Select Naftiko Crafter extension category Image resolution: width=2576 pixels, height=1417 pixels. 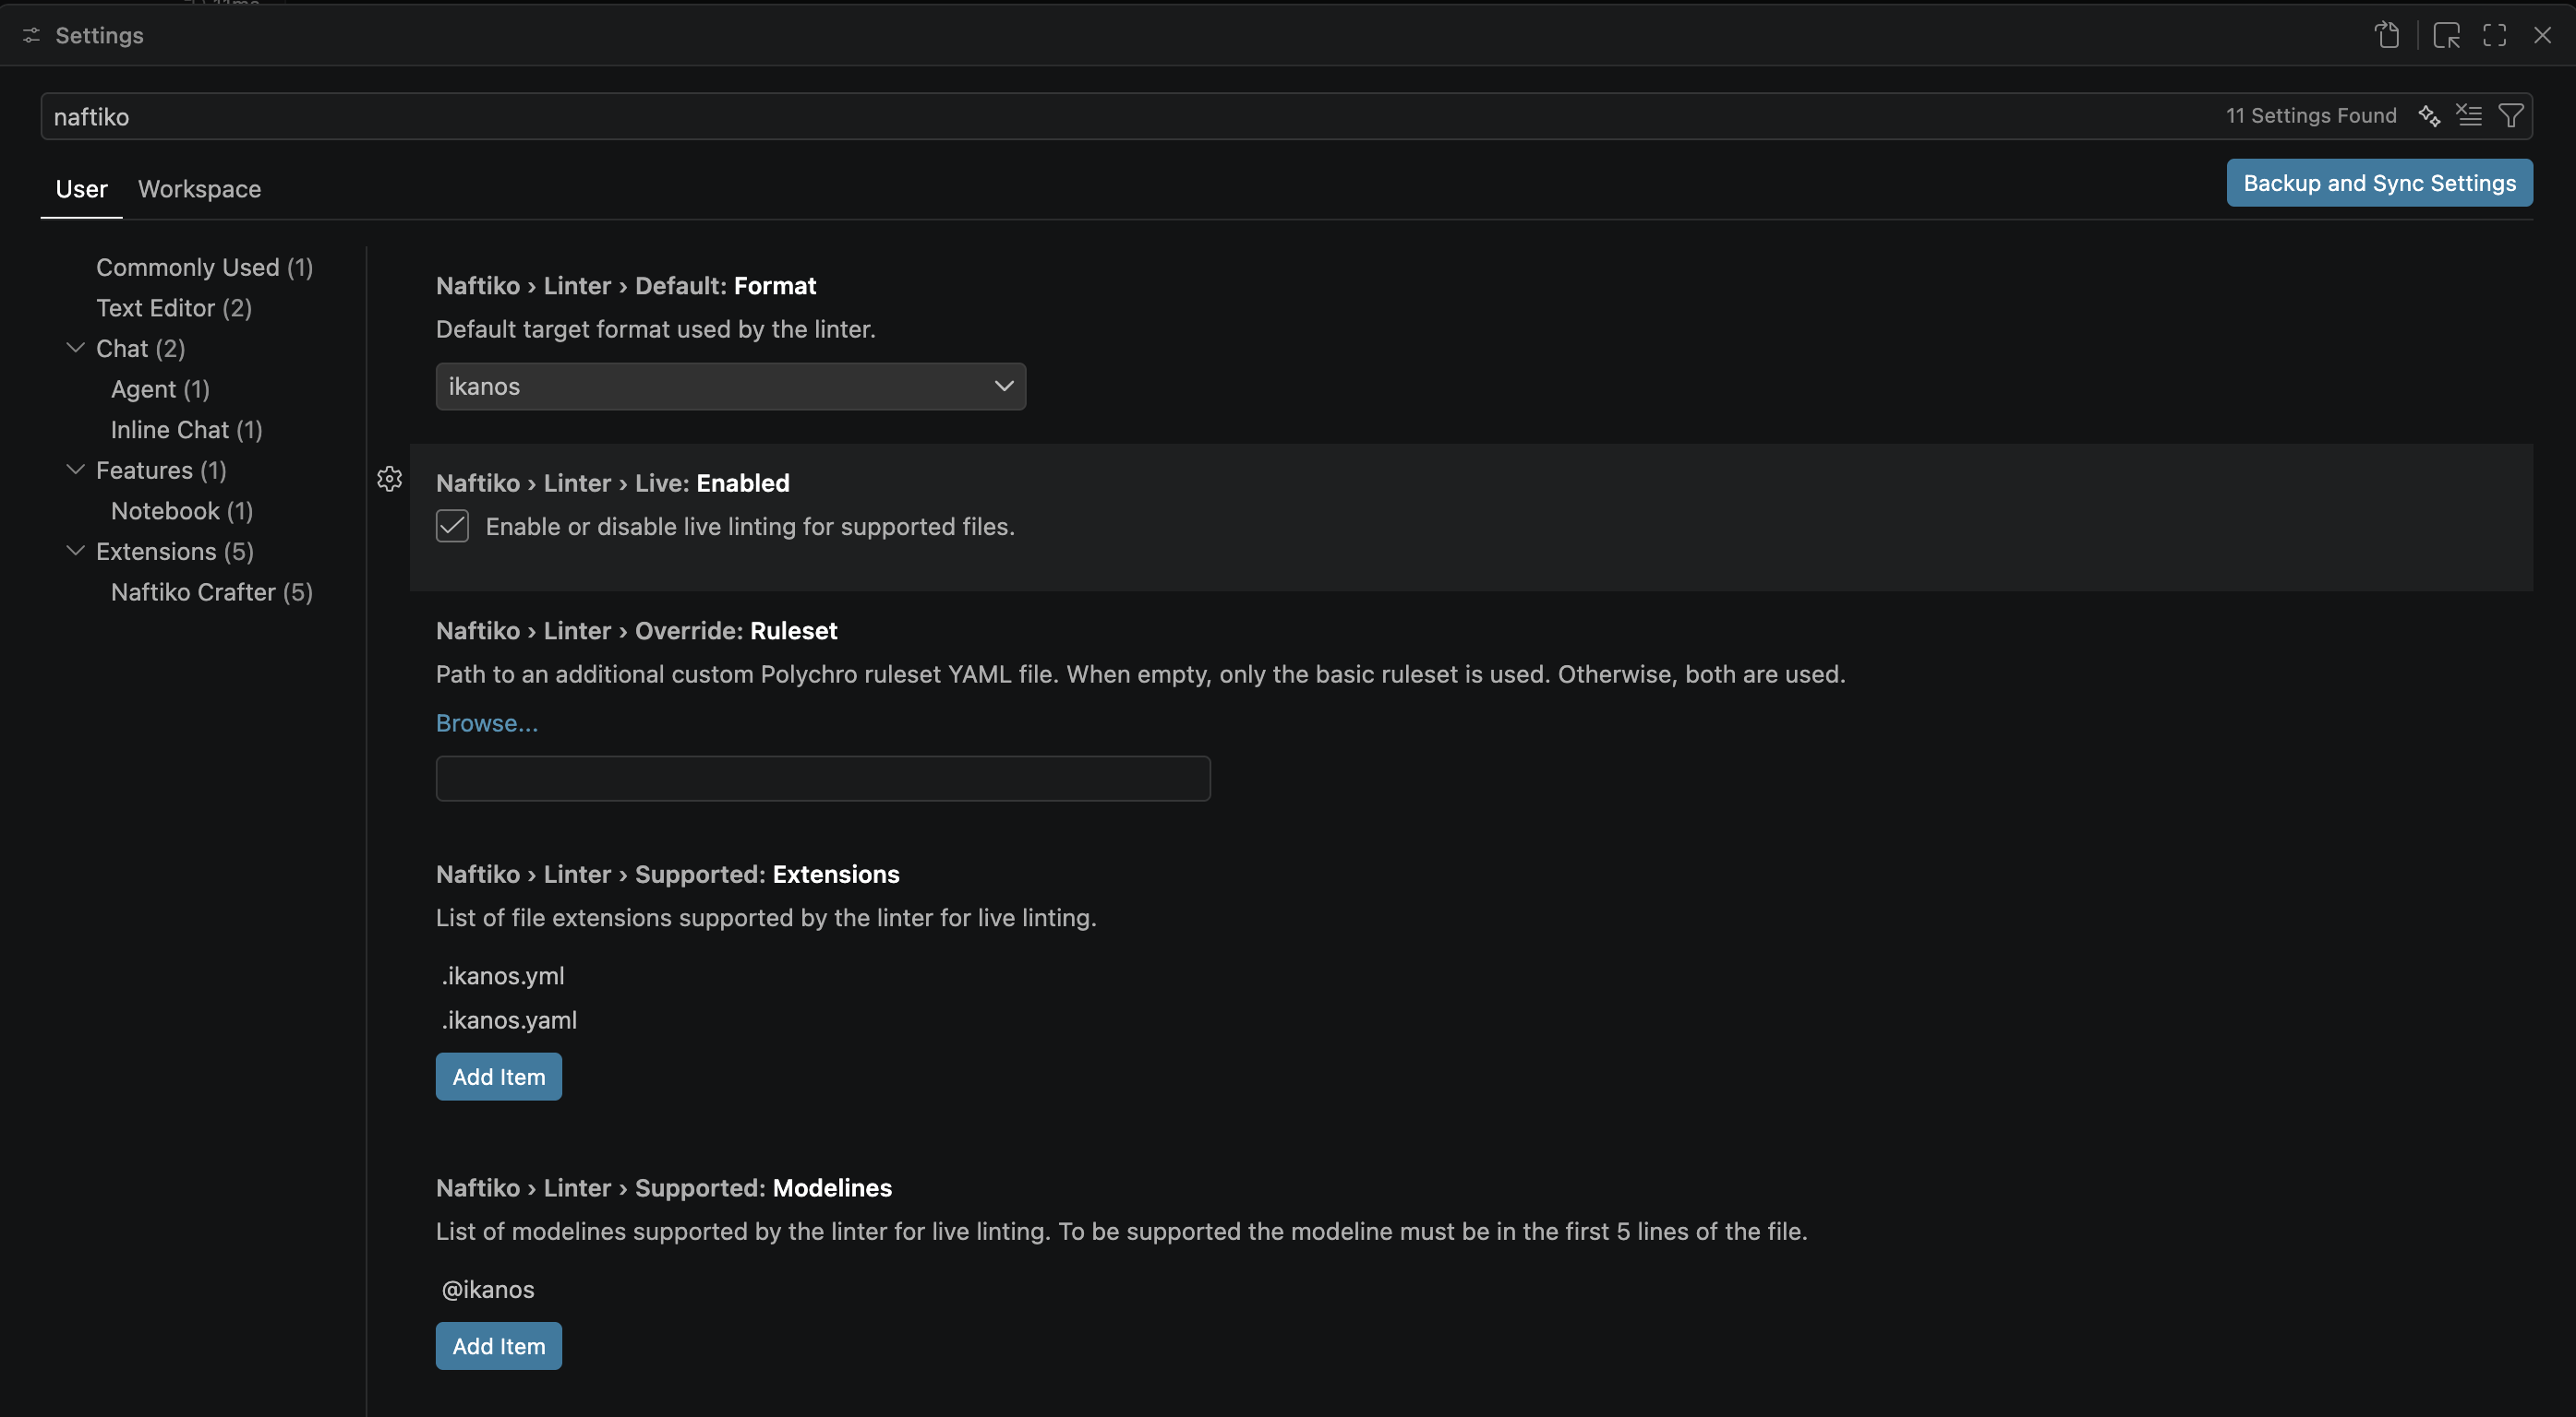click(x=212, y=591)
